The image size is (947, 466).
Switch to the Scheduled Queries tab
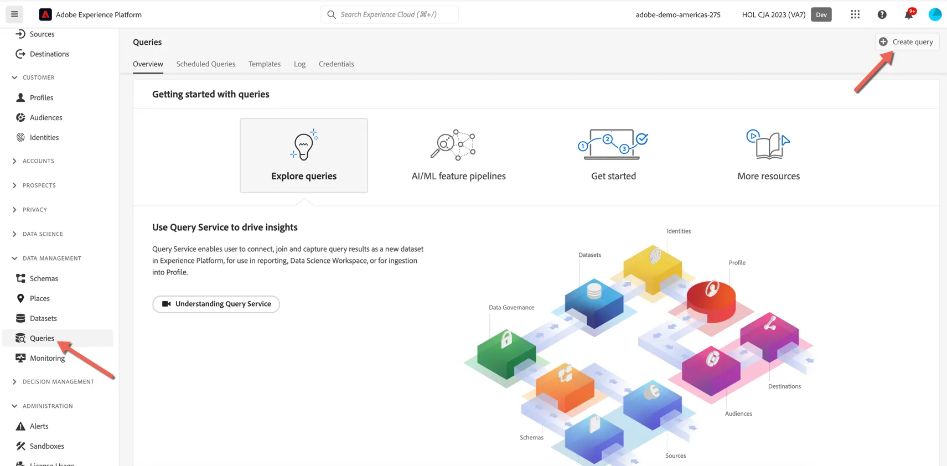(205, 64)
